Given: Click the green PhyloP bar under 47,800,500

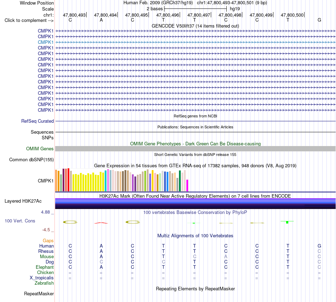Looking at the screenshot, I should coord(287,222).
